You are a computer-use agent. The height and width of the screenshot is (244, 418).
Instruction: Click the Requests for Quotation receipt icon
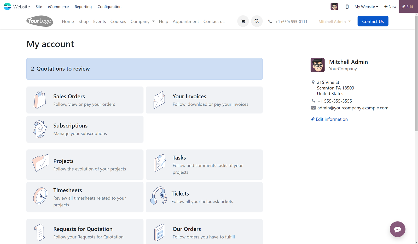pos(40,232)
